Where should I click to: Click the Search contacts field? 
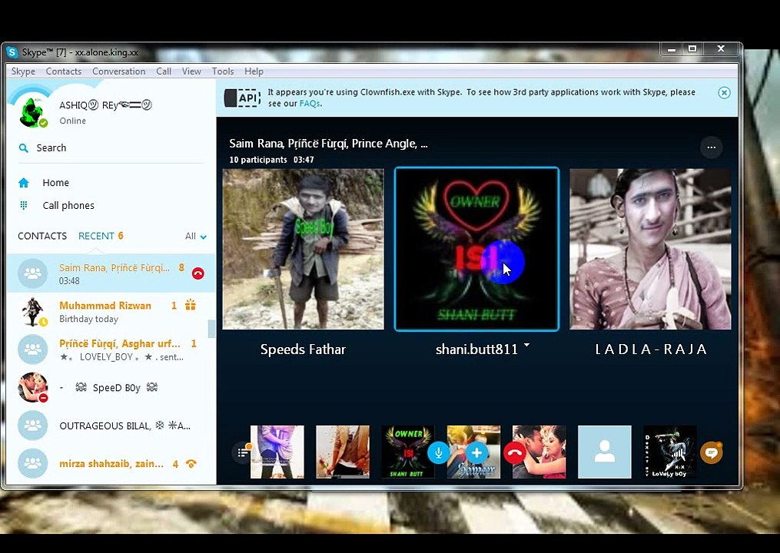click(111, 147)
